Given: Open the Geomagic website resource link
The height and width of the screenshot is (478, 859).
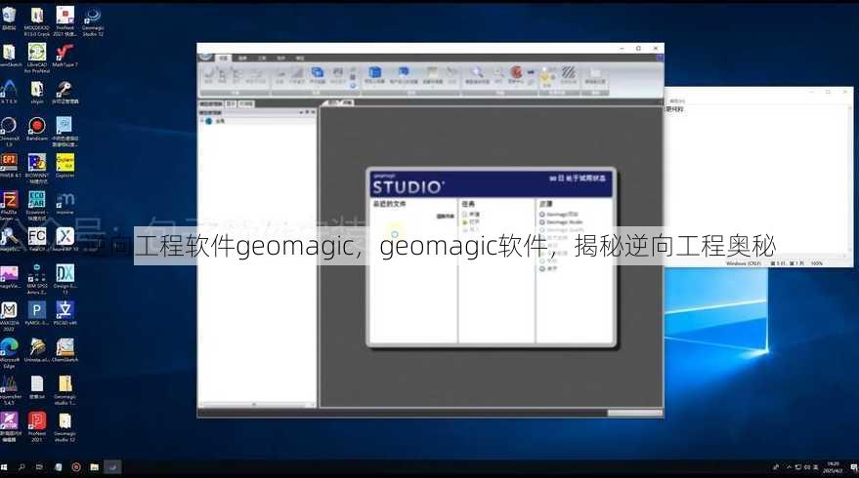Looking at the screenshot, I should click(559, 215).
